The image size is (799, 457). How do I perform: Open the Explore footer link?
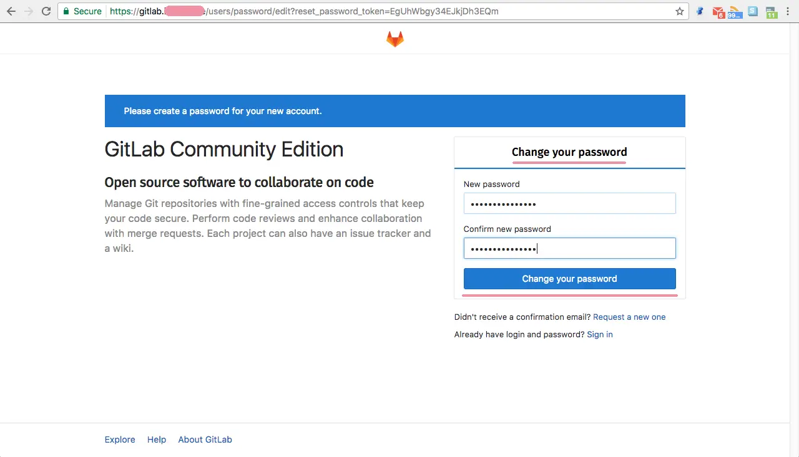coord(120,440)
